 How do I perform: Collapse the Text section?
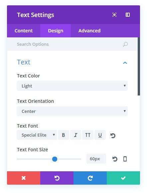[x=125, y=63]
